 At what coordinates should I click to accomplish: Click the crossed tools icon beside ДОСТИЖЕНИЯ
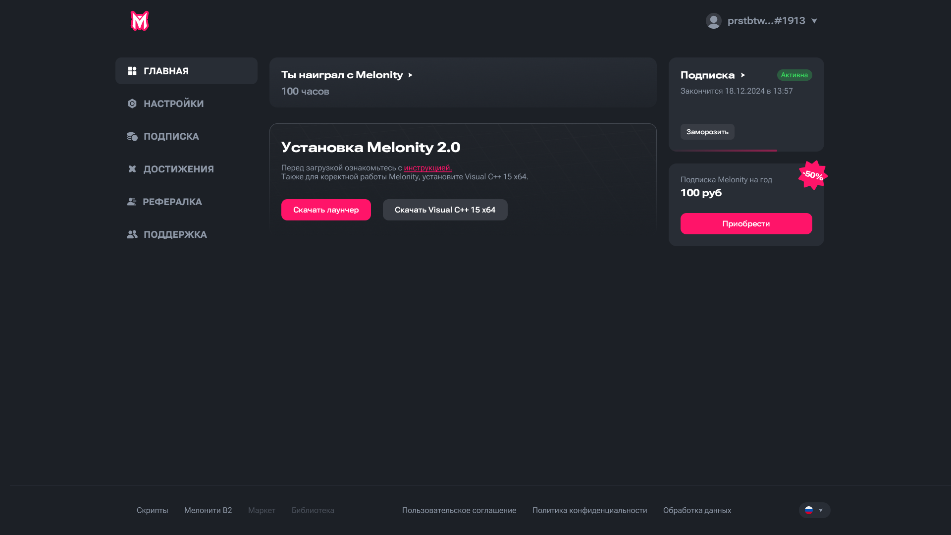coord(132,169)
